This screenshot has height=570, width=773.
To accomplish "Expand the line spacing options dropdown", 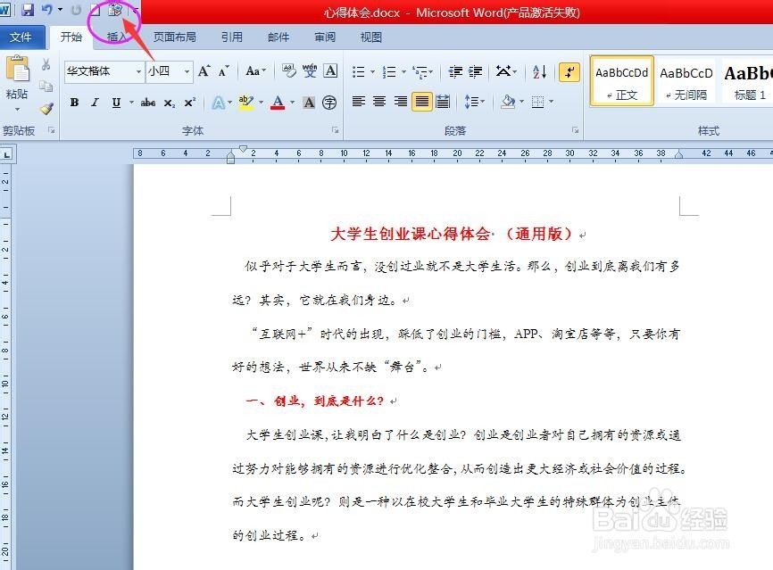I will (x=483, y=102).
